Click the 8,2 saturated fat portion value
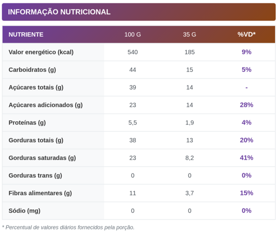This screenshot has height=234, width=279. (x=189, y=158)
